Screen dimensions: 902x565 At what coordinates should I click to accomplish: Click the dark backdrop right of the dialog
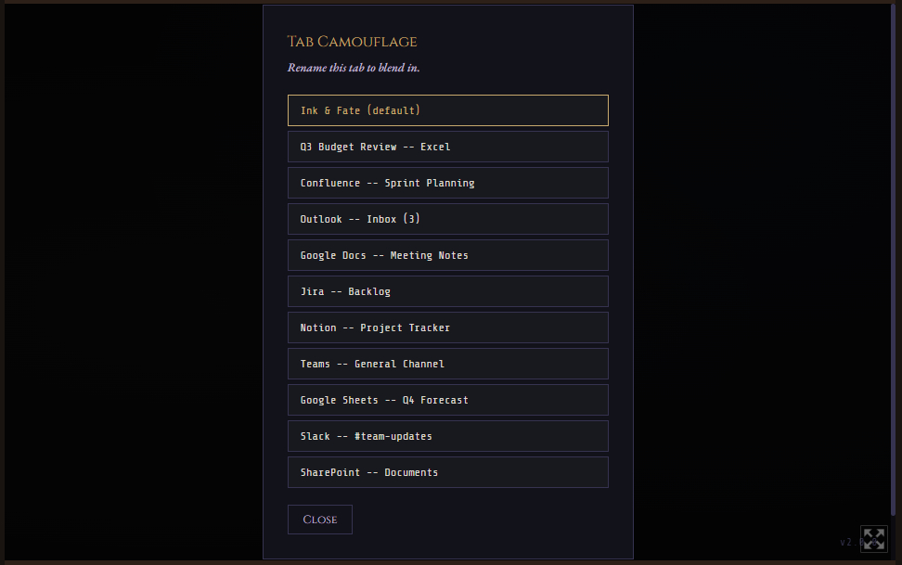(x=761, y=278)
